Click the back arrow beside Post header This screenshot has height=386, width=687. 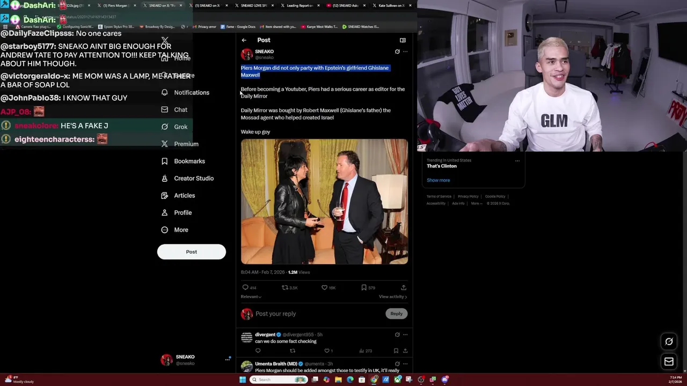click(x=244, y=40)
